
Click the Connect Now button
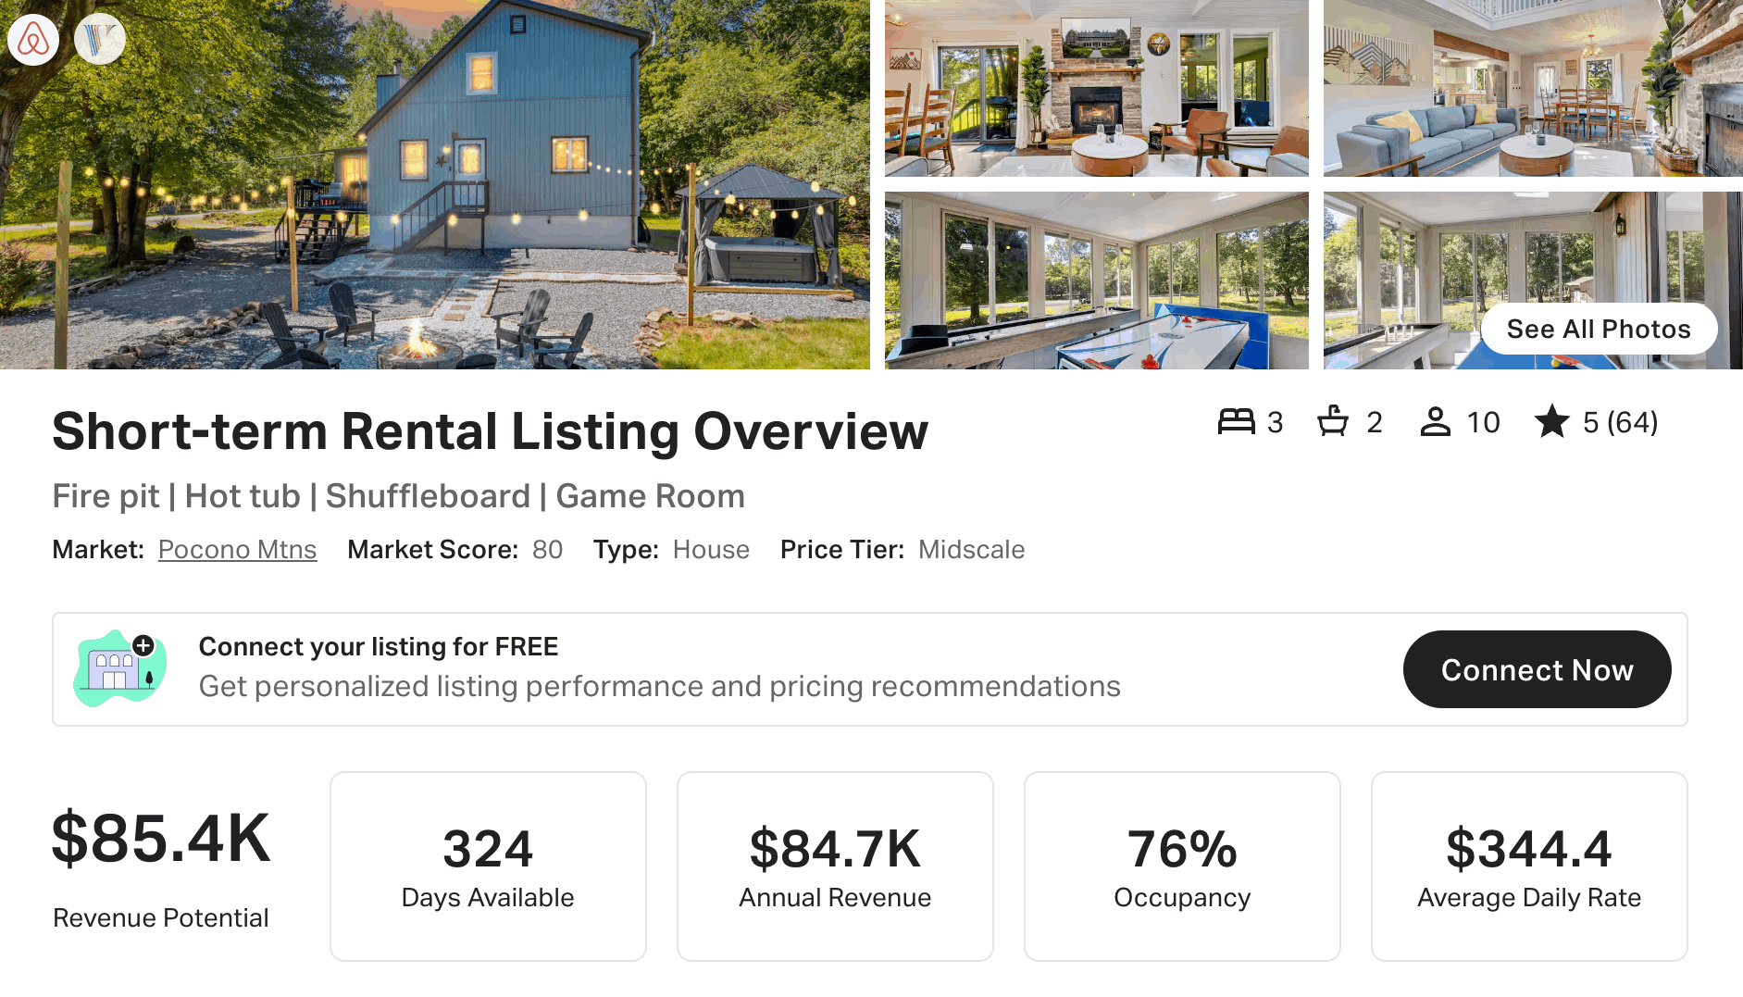(x=1537, y=669)
